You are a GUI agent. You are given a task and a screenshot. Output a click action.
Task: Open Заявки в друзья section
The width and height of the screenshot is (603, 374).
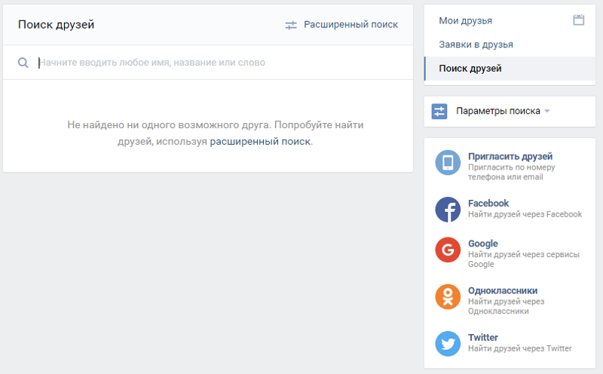[476, 44]
